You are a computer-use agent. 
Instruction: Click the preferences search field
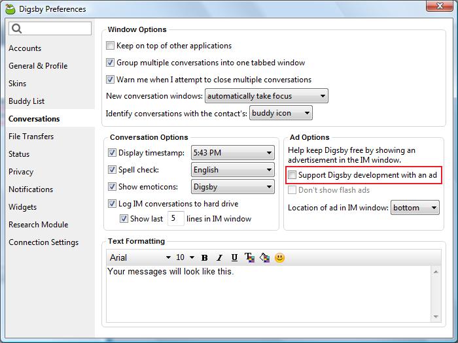pos(50,29)
